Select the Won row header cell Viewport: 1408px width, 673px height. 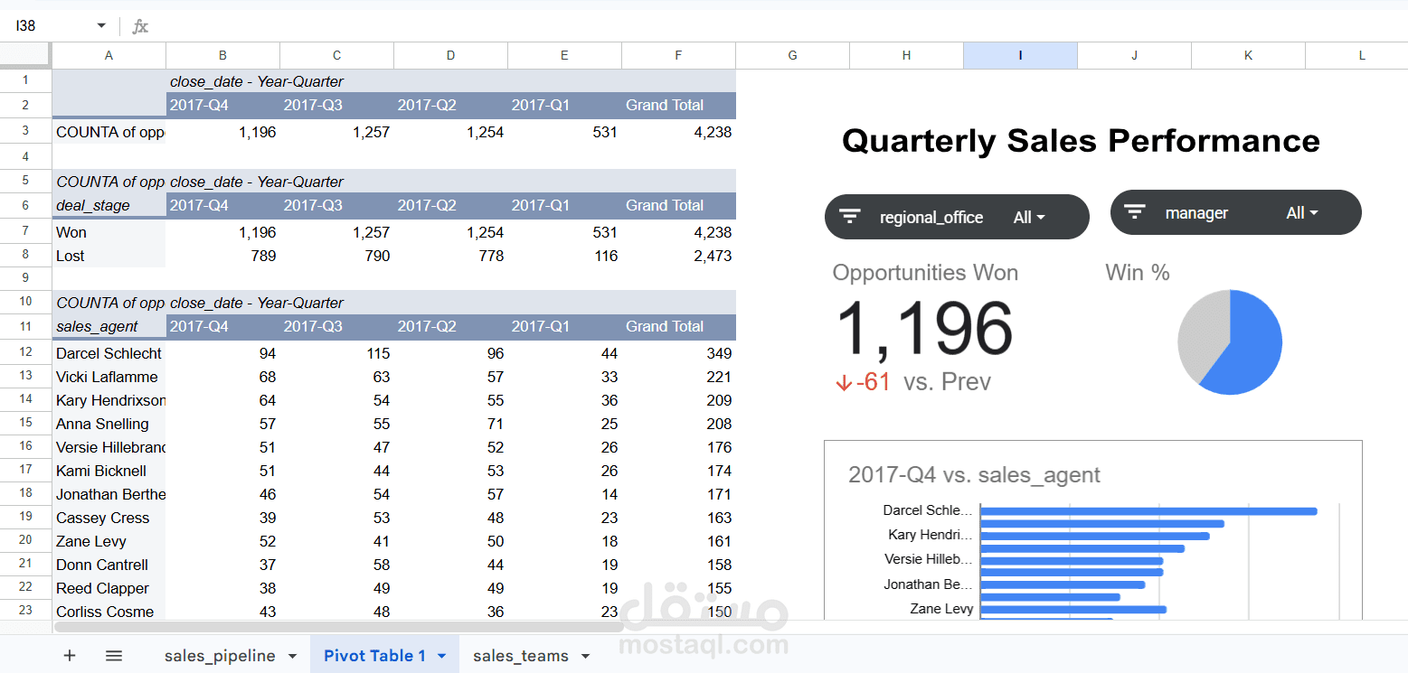(109, 232)
